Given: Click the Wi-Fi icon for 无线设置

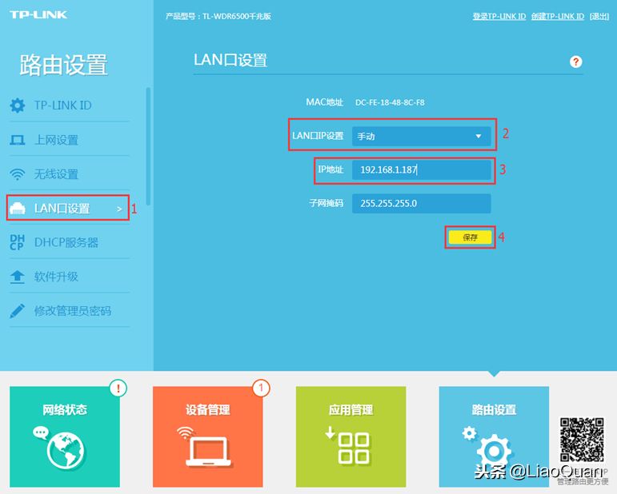Looking at the screenshot, I should pos(18,174).
